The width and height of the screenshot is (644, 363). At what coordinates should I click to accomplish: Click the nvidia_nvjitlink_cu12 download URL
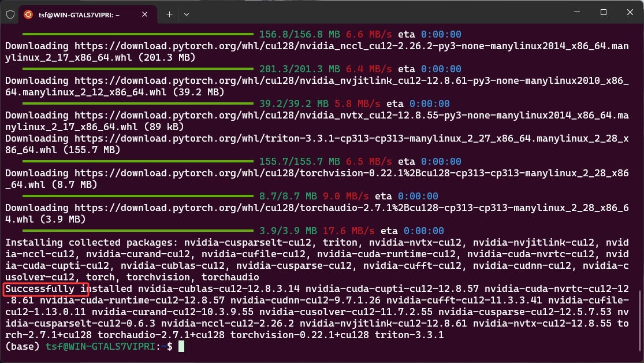click(317, 86)
